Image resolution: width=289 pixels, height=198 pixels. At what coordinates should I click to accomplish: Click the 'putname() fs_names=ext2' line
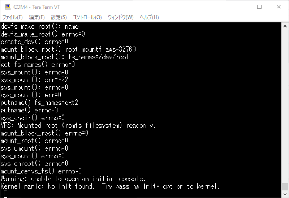(x=39, y=103)
